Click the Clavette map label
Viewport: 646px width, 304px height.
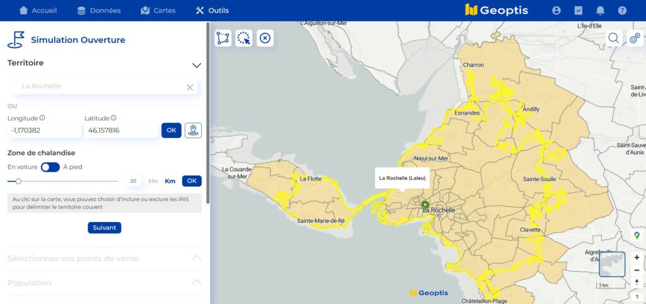click(530, 230)
